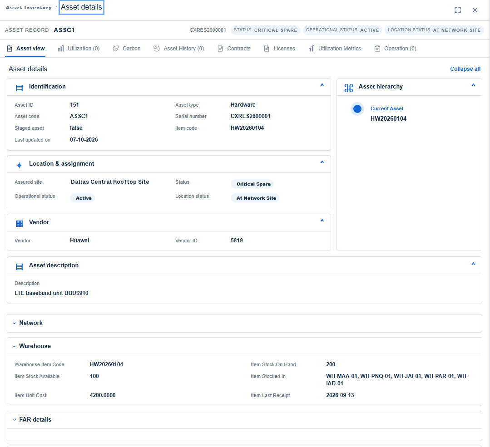Viewport: 490px width, 447px height.
Task: Click the Utilization Metrics chart icon
Action: coord(311,49)
